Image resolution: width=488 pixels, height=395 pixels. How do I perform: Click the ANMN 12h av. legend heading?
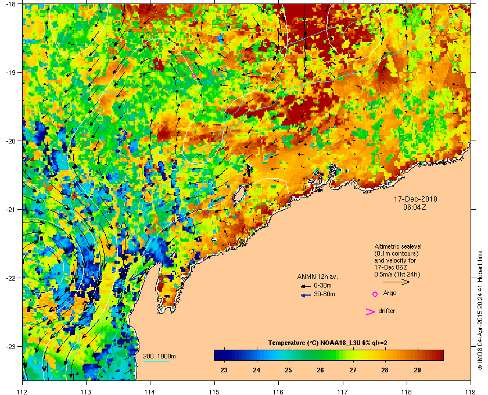point(317,276)
